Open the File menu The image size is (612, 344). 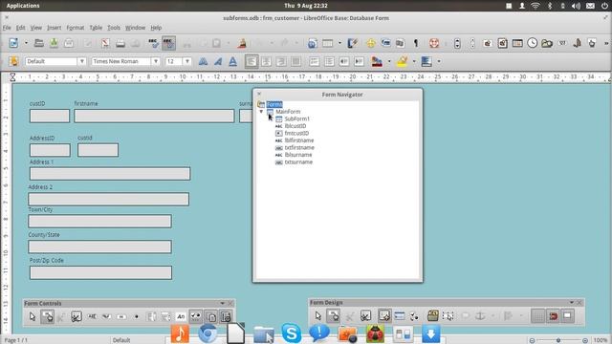click(x=7, y=28)
